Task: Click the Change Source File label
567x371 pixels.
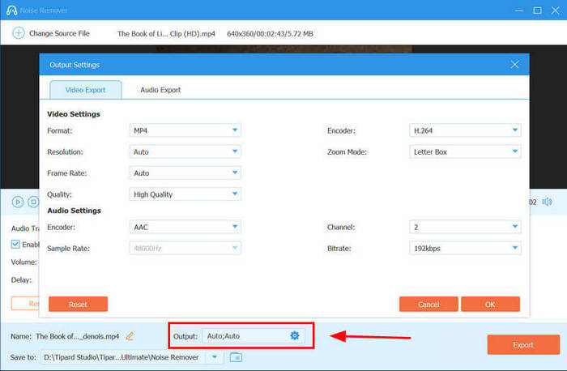Action: coord(59,33)
